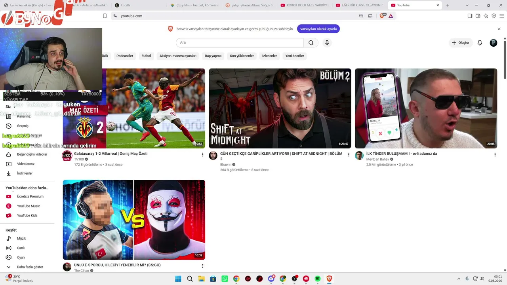Bookmark this page icon in address bar
Viewport: 507px width, 285px height.
coord(105,16)
